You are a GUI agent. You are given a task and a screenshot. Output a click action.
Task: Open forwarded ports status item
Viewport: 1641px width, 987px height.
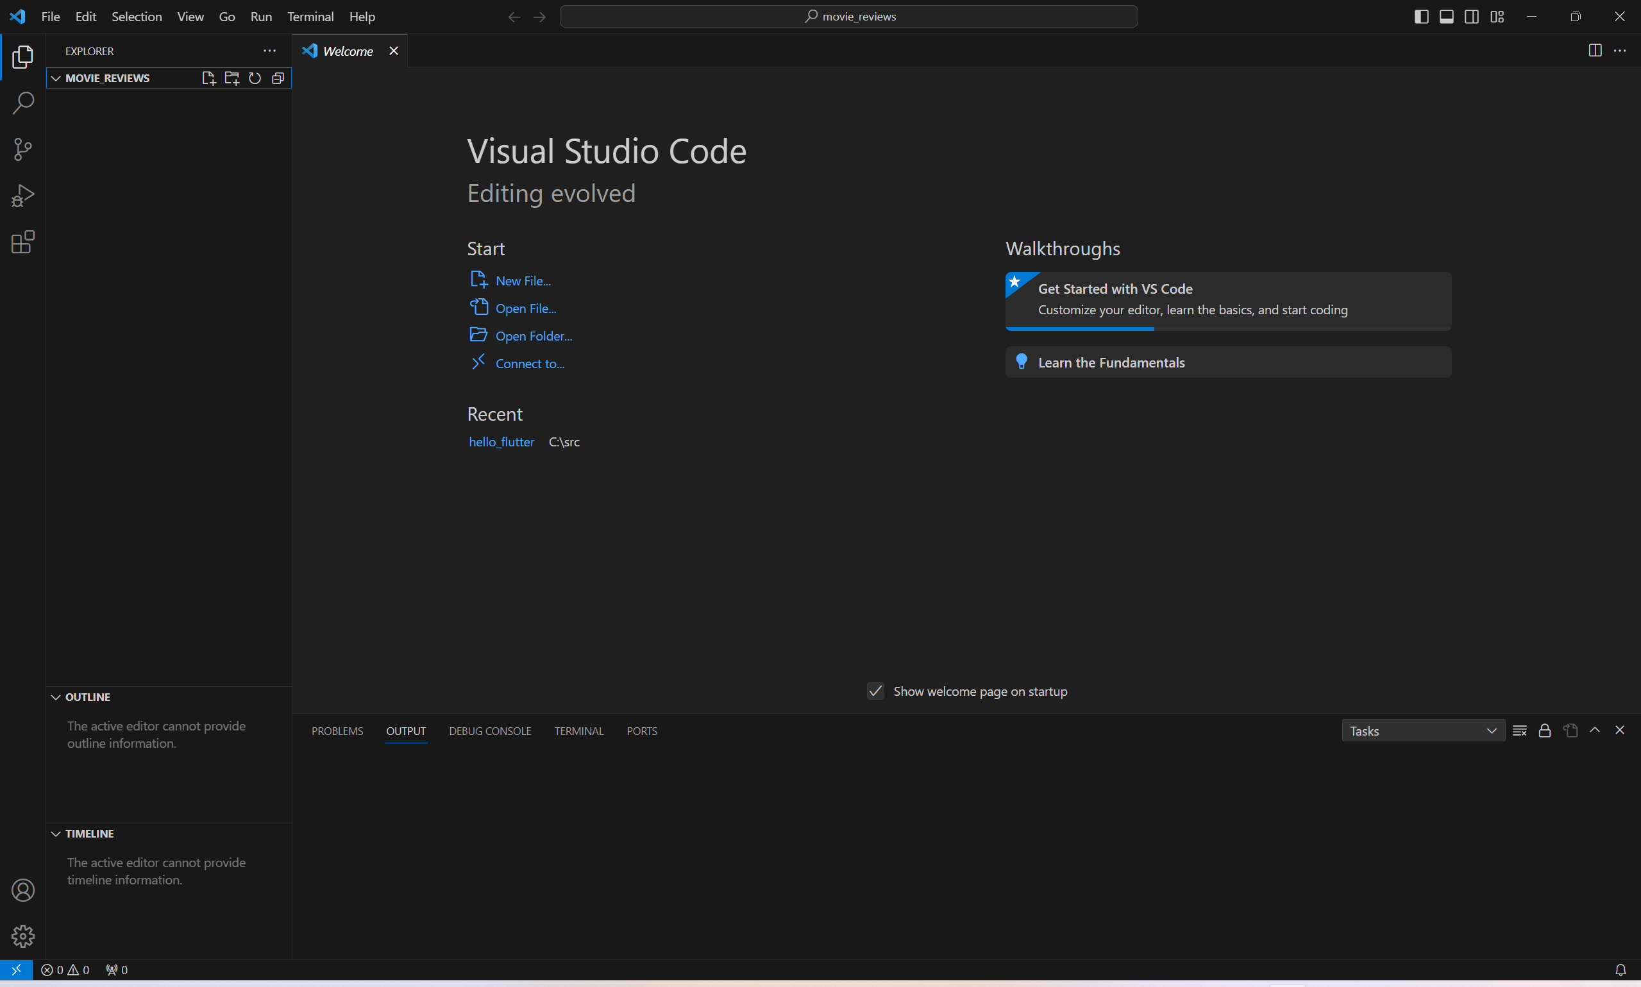tap(116, 970)
